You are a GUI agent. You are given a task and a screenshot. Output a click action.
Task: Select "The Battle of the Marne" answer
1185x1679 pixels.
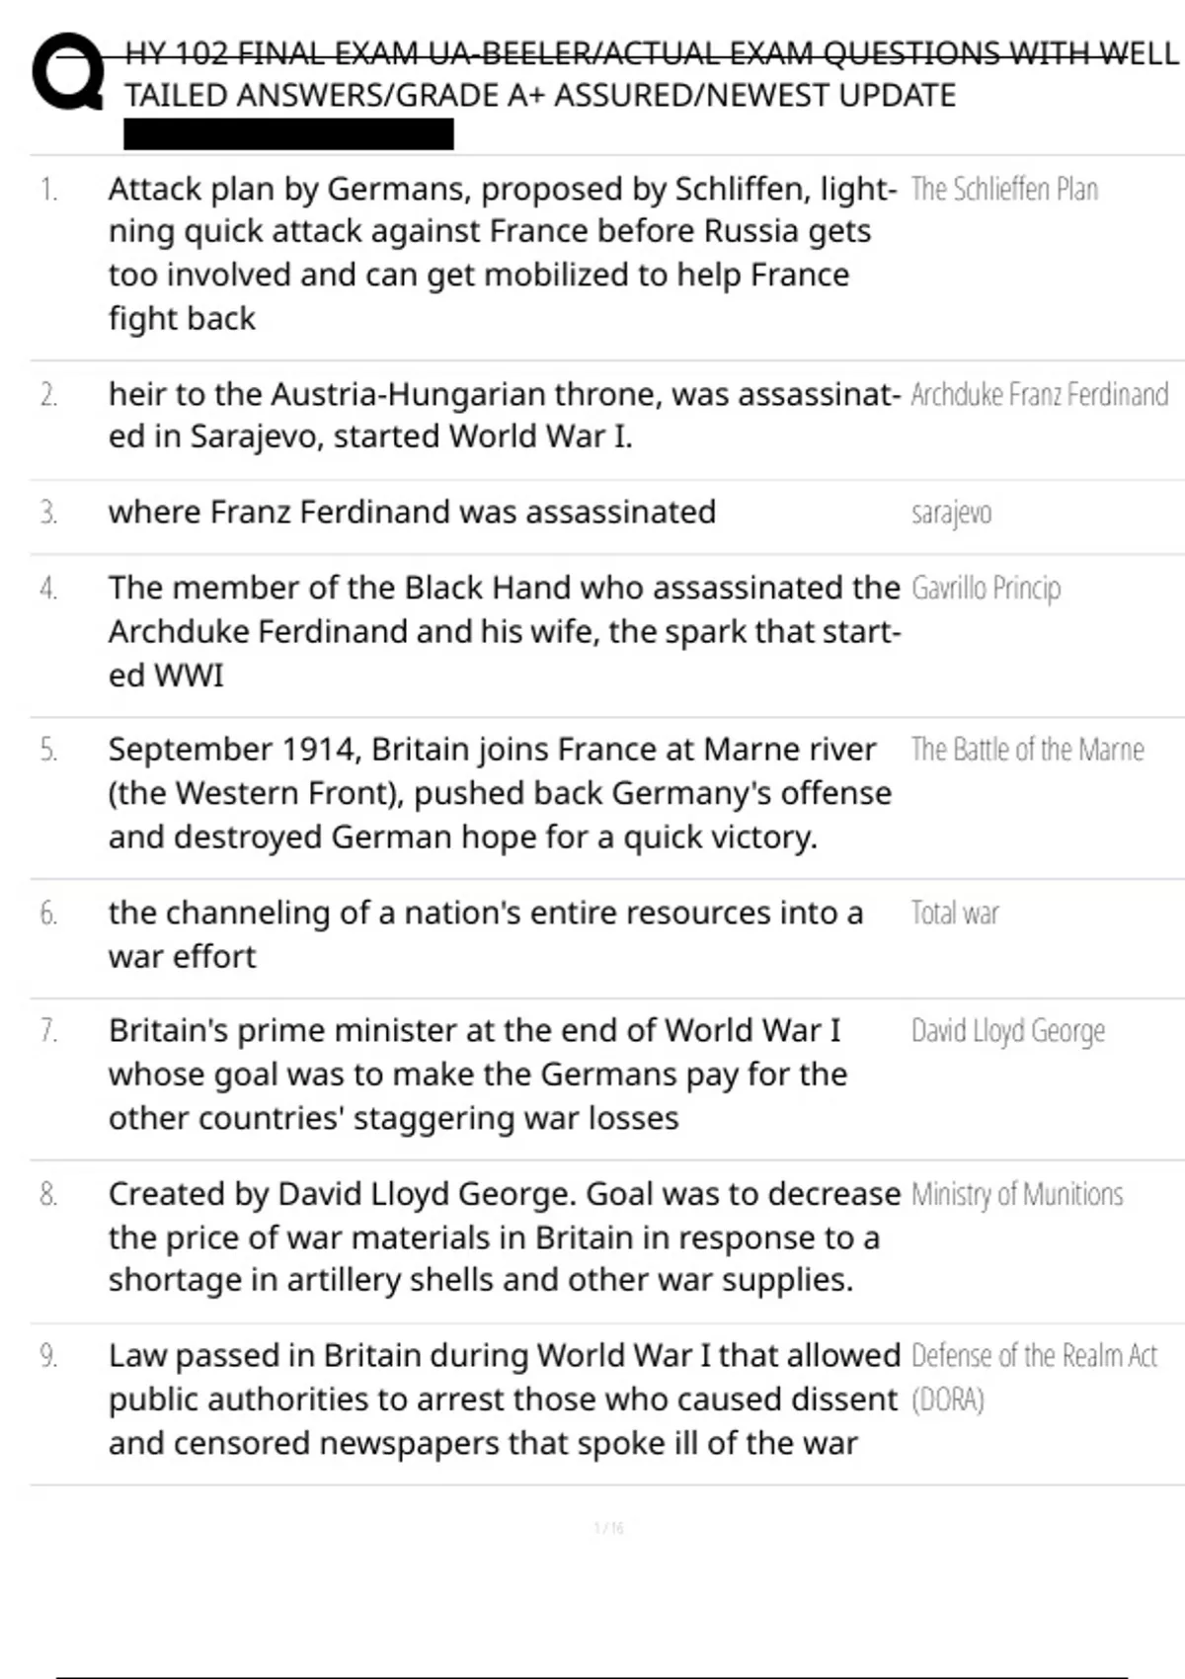1027,750
